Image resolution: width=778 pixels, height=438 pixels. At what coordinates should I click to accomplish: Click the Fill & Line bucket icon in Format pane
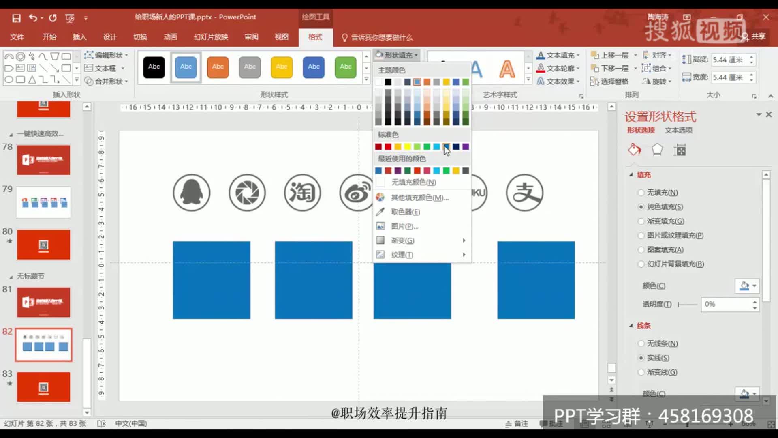click(x=634, y=150)
